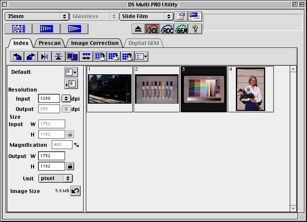The image size is (307, 222).
Task: Toggle Digital GEM grain management
Action: (181, 29)
